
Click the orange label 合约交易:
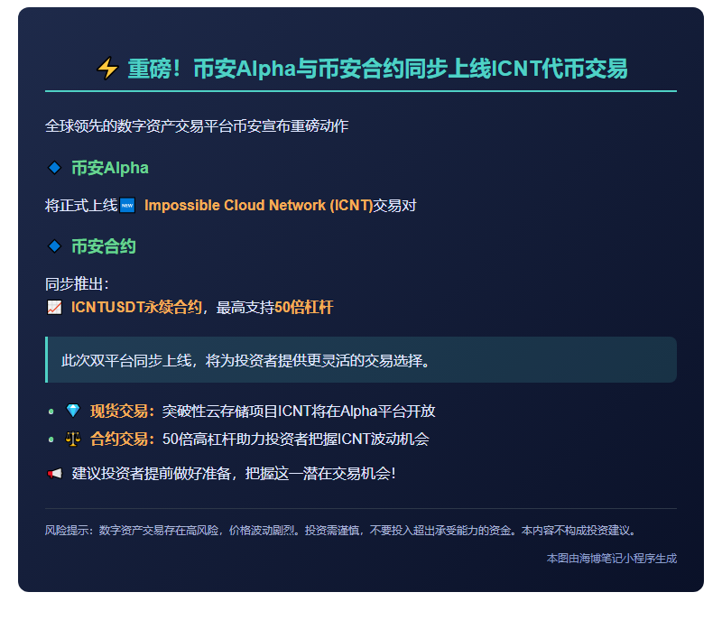point(122,440)
